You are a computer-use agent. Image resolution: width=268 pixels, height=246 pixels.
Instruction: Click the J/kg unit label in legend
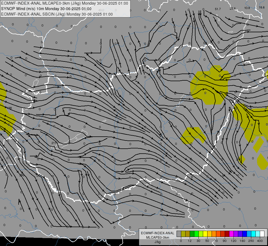tap(158, 242)
